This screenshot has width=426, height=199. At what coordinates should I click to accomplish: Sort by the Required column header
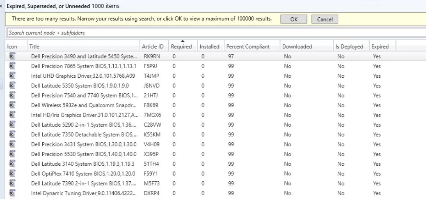pyautogui.click(x=183, y=46)
